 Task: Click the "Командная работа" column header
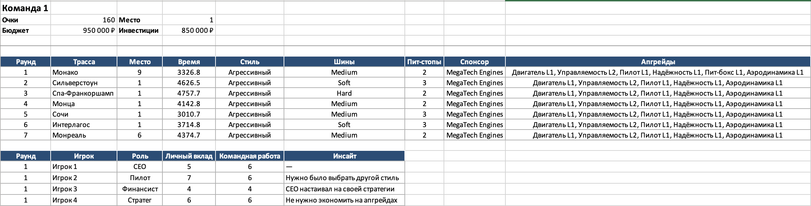pos(249,156)
